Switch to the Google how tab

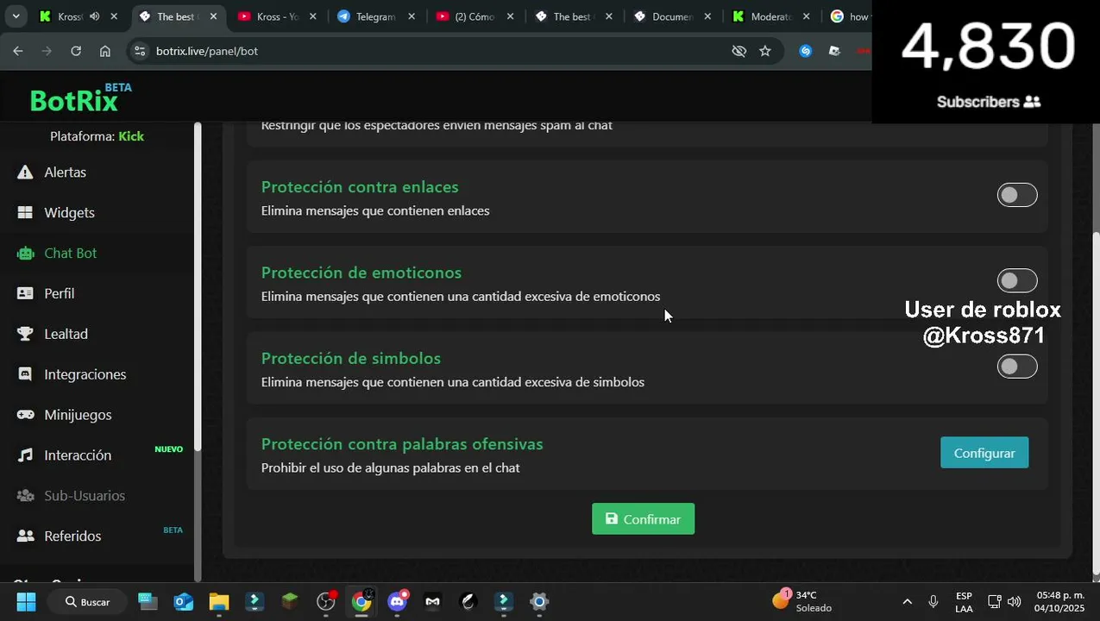[x=850, y=16]
